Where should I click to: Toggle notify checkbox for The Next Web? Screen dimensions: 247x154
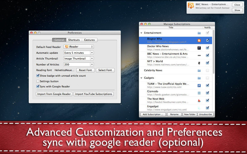coord(207,100)
